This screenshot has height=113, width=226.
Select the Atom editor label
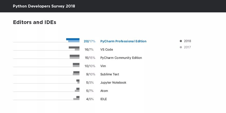point(104,91)
